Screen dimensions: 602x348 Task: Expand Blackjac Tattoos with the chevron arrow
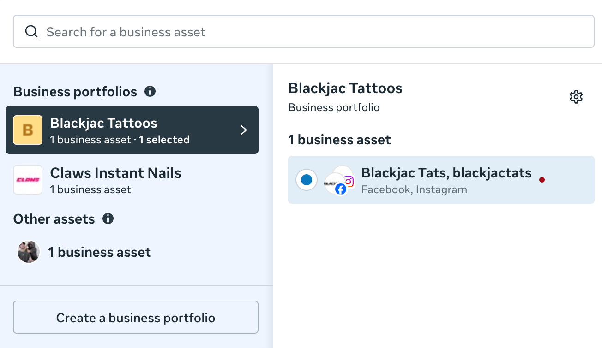[x=244, y=130]
